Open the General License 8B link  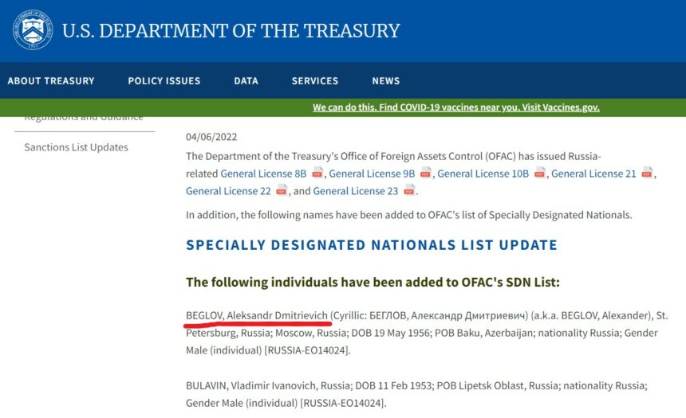(263, 174)
